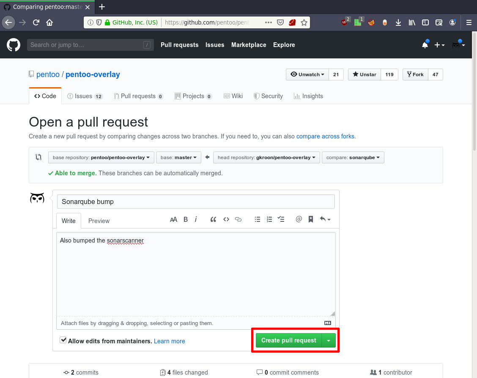
Task: Open the notifications bell
Action: (x=425, y=45)
